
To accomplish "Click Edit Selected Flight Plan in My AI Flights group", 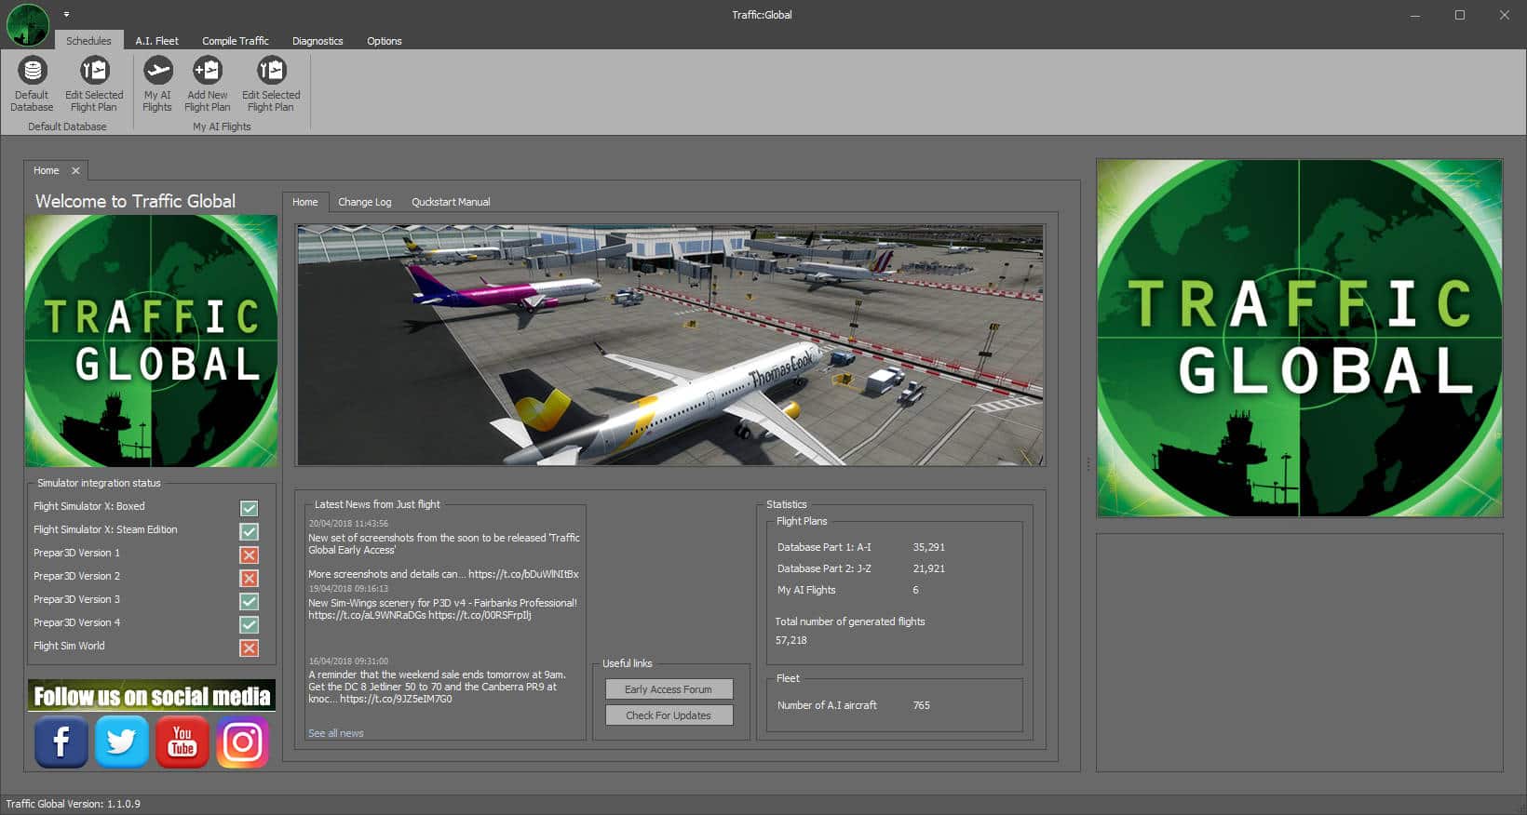I will click(x=271, y=72).
